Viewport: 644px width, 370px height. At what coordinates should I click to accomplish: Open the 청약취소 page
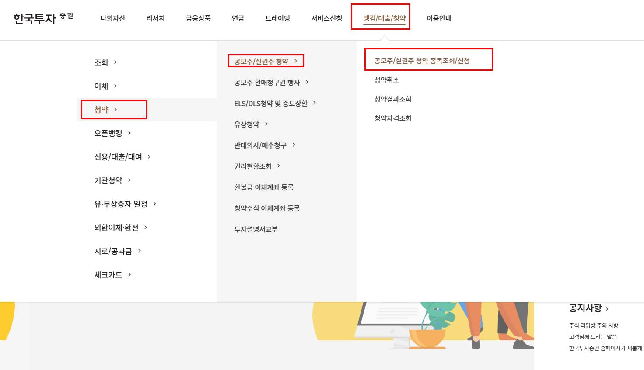pyautogui.click(x=385, y=80)
